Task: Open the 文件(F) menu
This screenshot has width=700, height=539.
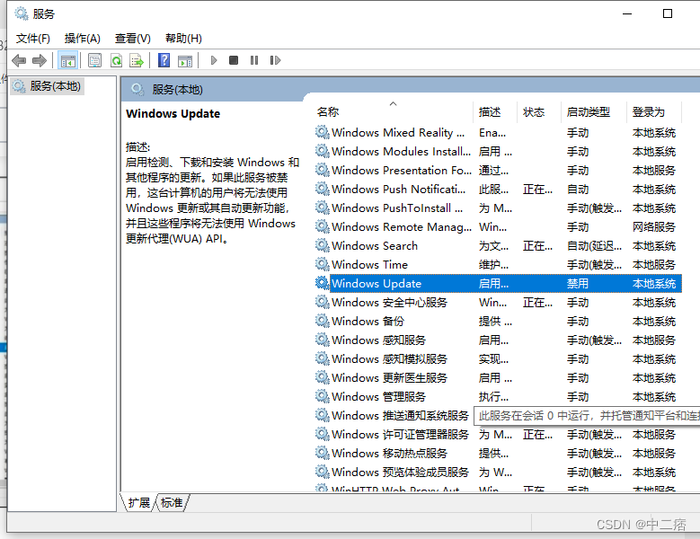Action: tap(33, 39)
